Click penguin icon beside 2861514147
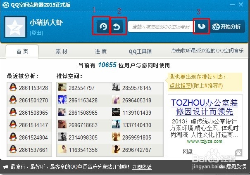The image size is (250, 175). (13, 124)
